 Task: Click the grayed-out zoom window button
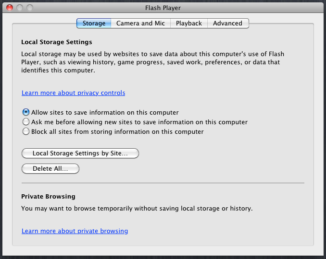(x=30, y=8)
